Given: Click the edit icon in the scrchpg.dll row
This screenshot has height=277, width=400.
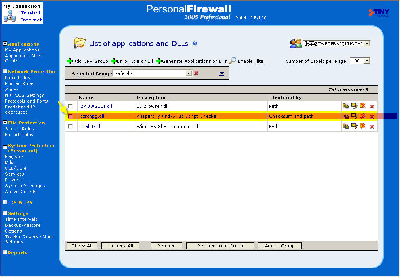Looking at the screenshot, I should [354, 116].
